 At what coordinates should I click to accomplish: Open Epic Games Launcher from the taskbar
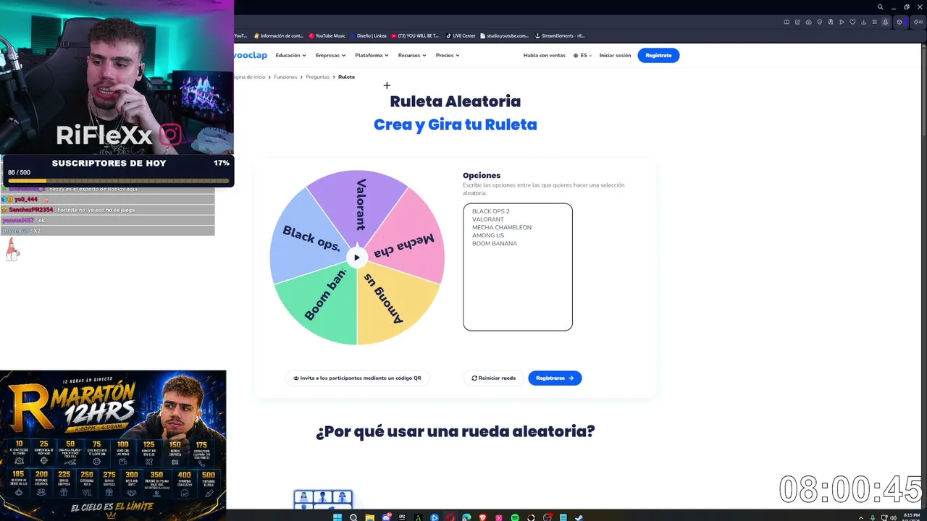402,517
